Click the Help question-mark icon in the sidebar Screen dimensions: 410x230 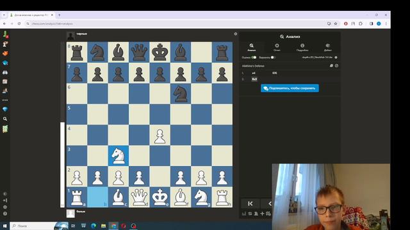tap(5, 214)
